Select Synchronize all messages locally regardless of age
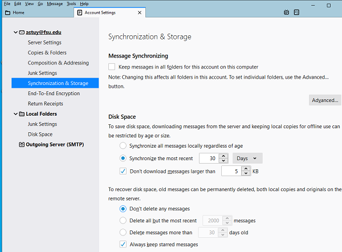 (123, 145)
